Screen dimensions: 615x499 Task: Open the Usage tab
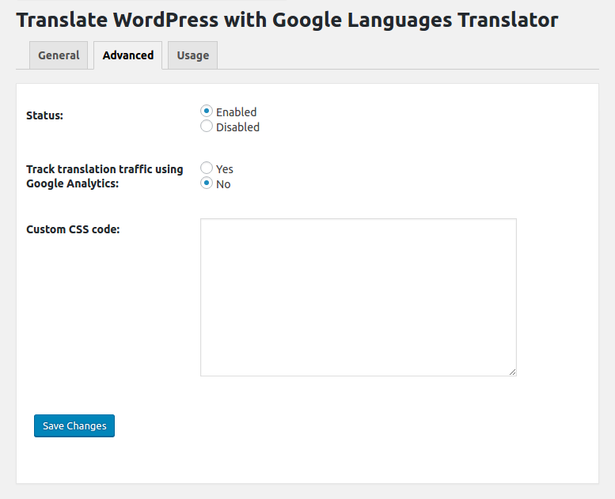click(x=192, y=55)
